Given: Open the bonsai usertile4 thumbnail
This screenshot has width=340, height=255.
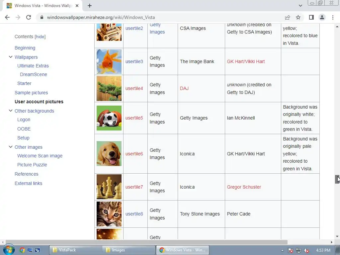Looking at the screenshot, I should pos(109,88).
